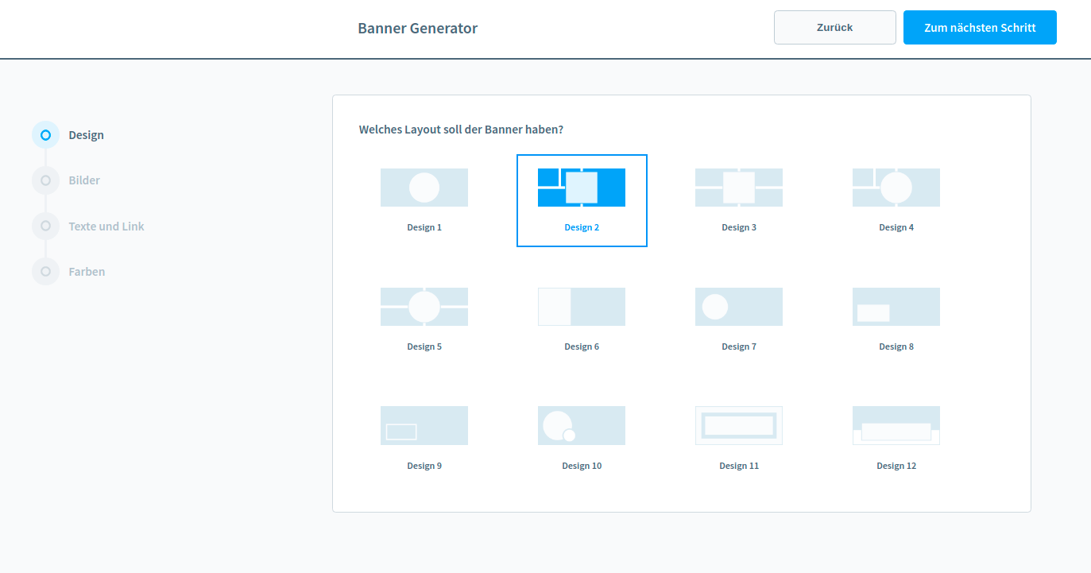Jump to the Farben step label
Viewport: 1091px width, 573px height.
point(87,272)
